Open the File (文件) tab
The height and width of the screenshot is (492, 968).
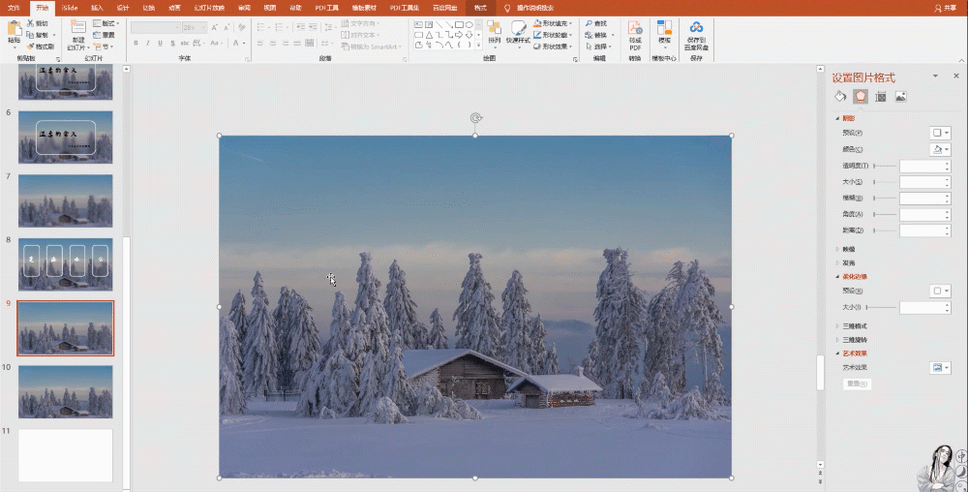point(14,8)
